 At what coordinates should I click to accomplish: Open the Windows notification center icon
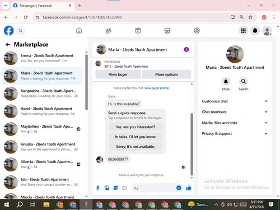click(271, 204)
